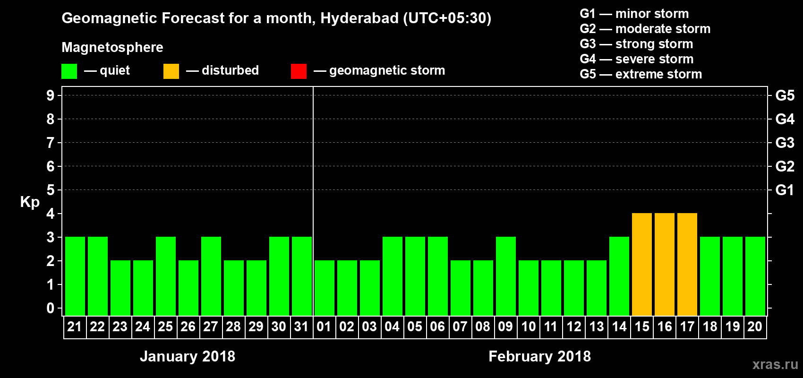Click date label 24 on the axis
The width and height of the screenshot is (803, 378).
point(143,326)
